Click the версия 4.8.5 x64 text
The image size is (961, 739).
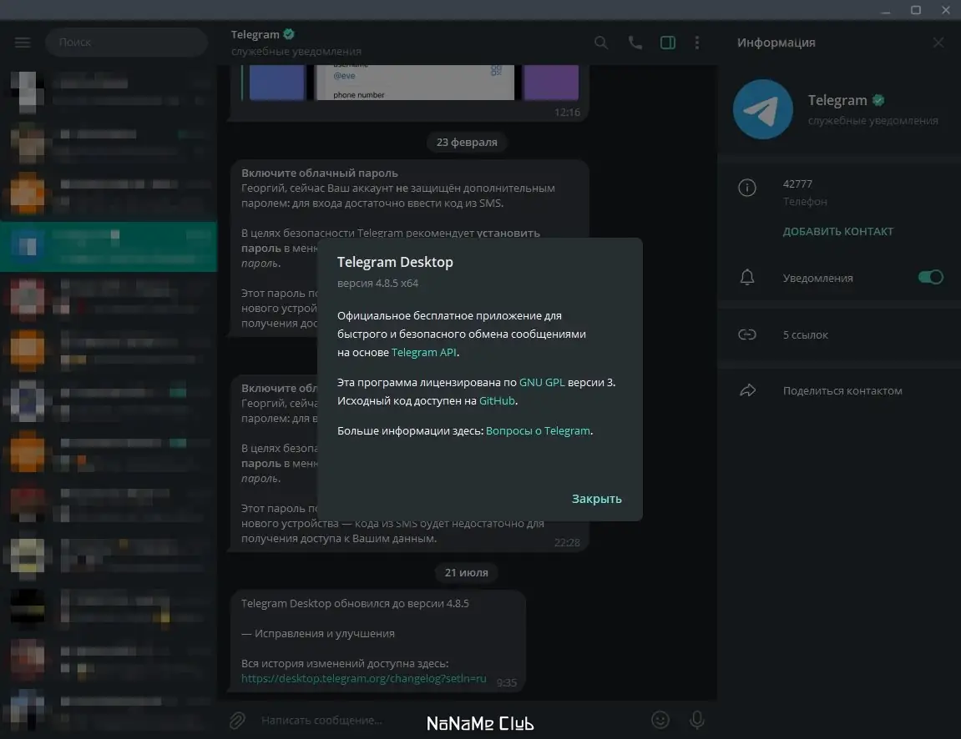[377, 283]
